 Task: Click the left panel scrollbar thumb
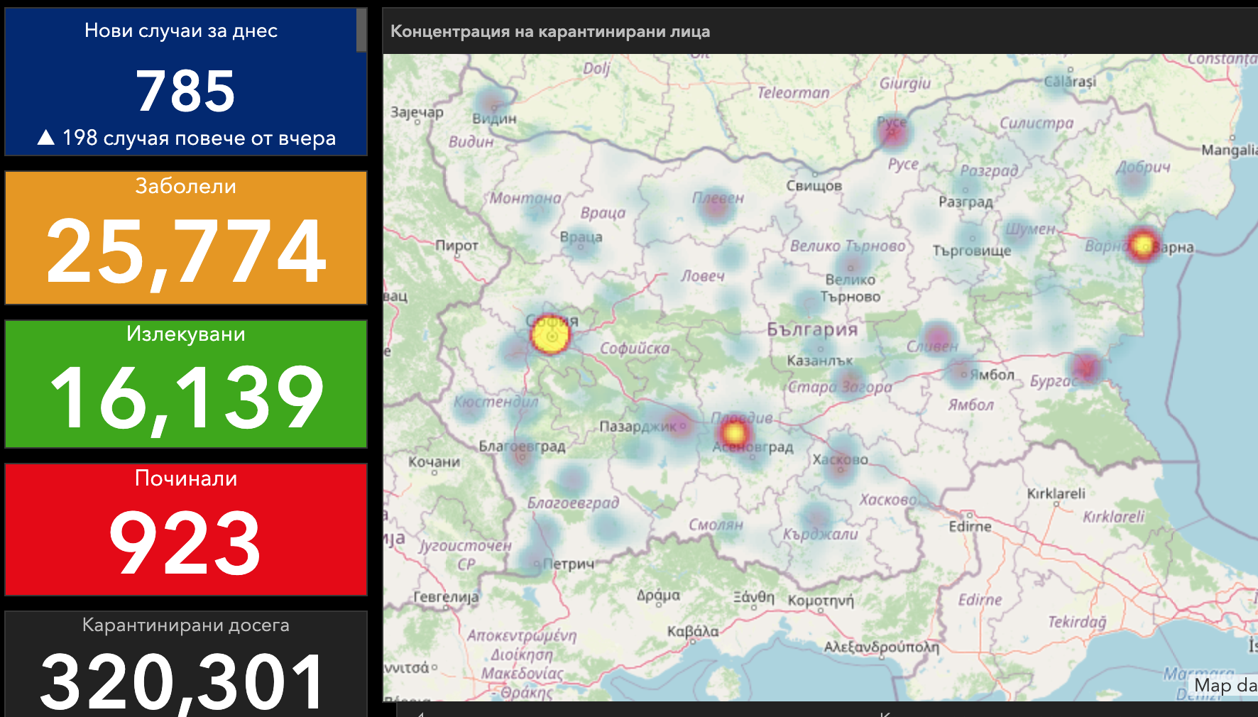click(x=361, y=30)
